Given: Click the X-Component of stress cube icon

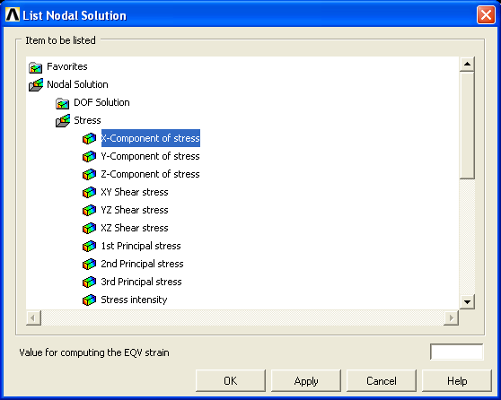Looking at the screenshot, I should coord(89,138).
